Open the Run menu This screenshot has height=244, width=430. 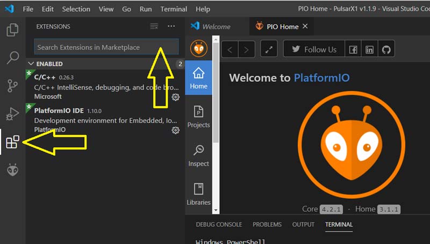pyautogui.click(x=146, y=9)
